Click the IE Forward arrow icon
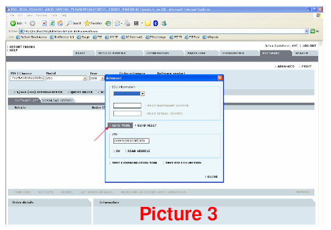331x230 pixels. click(32, 23)
